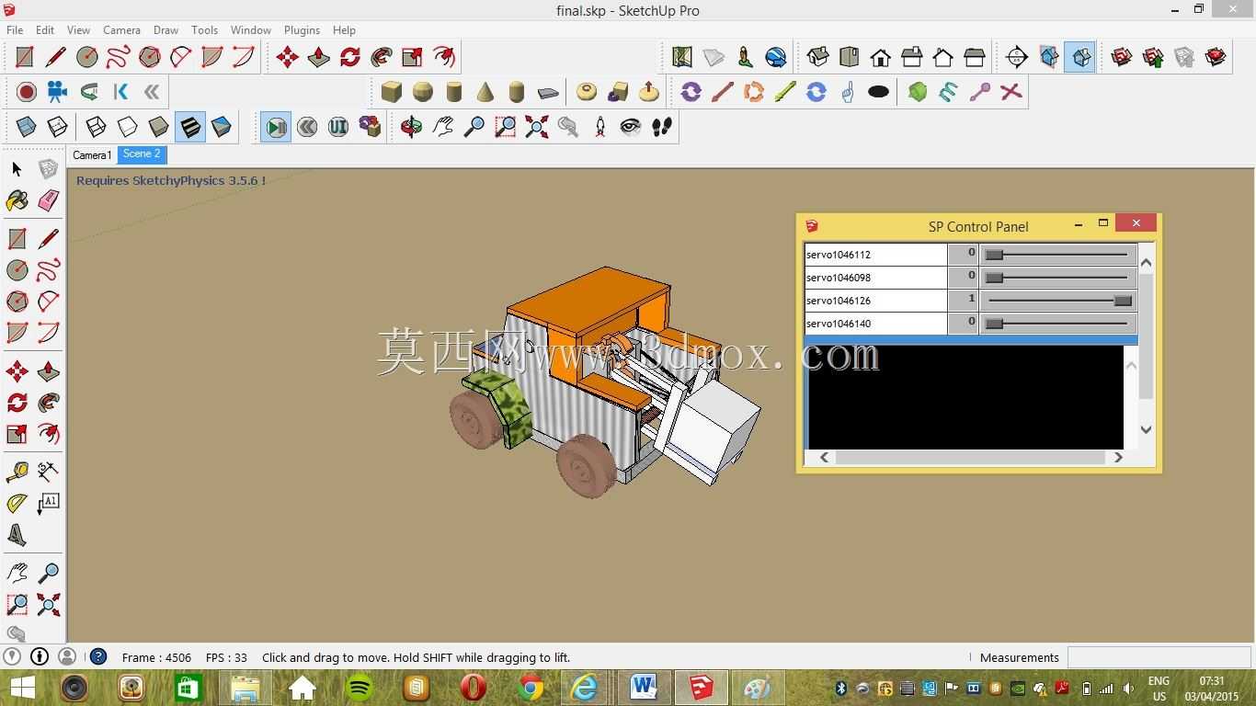Open the Camera menu

point(121,30)
